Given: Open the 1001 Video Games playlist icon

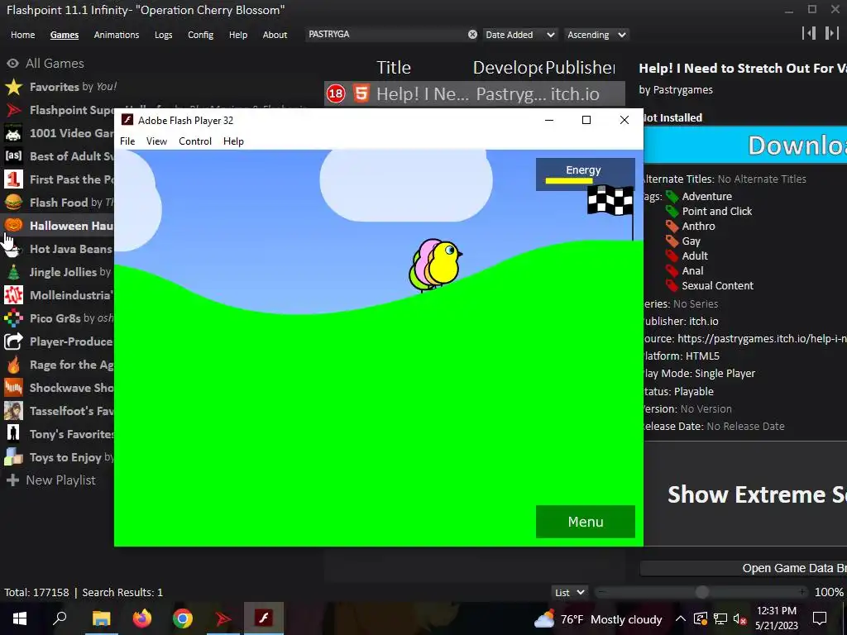Looking at the screenshot, I should pos(13,133).
